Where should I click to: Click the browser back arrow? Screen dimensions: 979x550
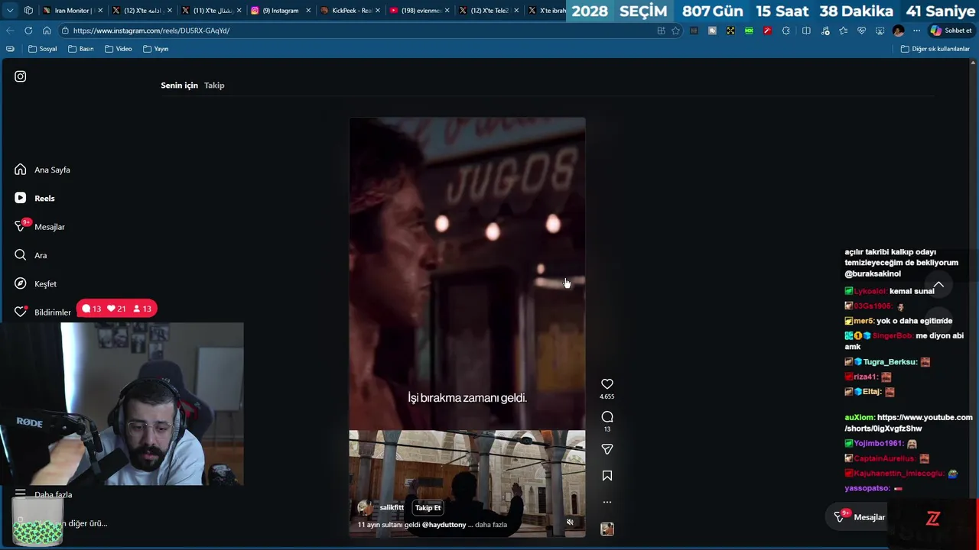click(x=10, y=31)
